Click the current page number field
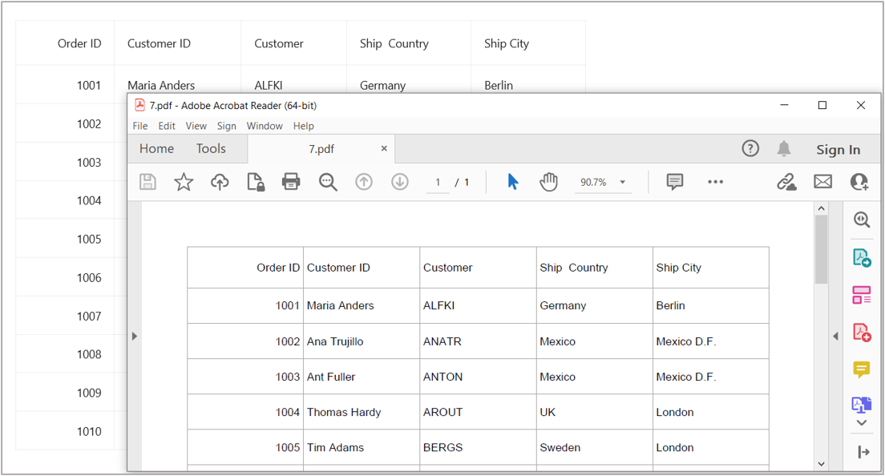The image size is (885, 476). 438,182
